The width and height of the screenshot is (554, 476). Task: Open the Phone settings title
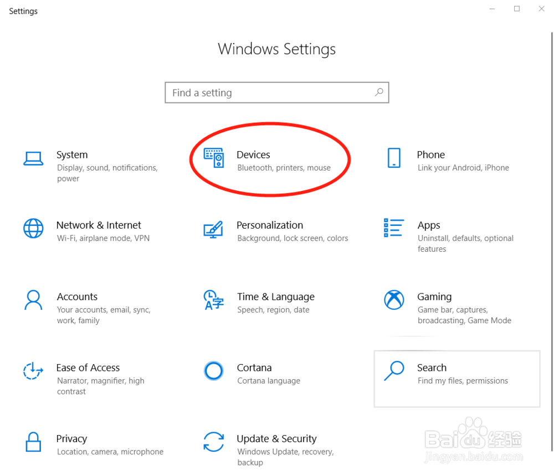[x=430, y=154]
